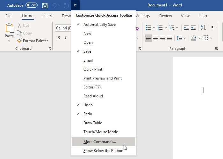Center align the paragraph

(155, 38)
